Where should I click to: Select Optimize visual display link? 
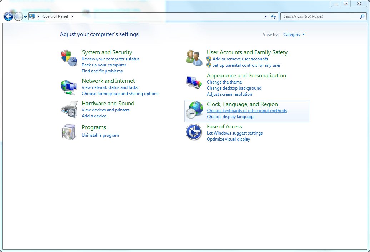(x=228, y=139)
